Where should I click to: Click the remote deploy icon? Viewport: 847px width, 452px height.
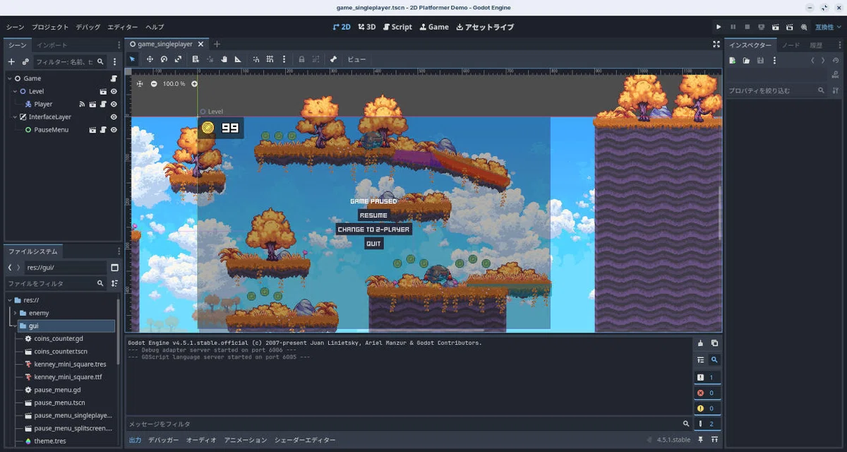[x=762, y=27]
